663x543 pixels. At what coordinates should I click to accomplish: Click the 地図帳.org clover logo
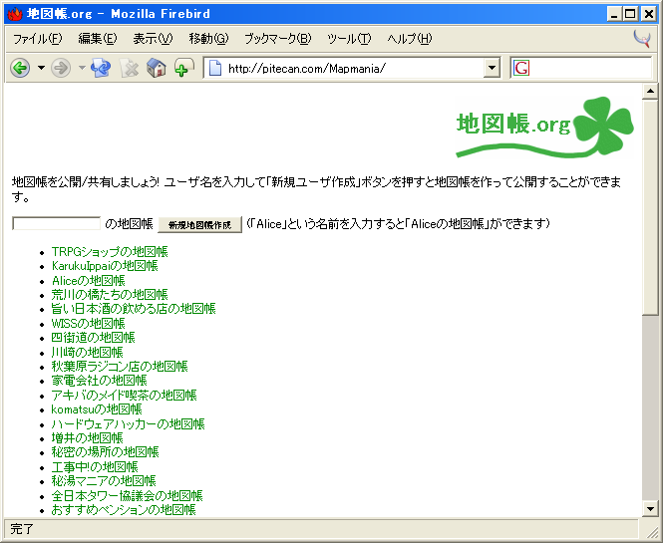[x=544, y=128]
